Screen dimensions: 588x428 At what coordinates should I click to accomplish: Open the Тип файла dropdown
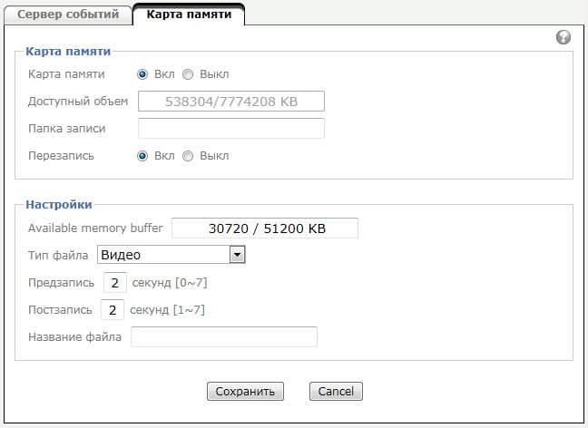[x=171, y=255]
